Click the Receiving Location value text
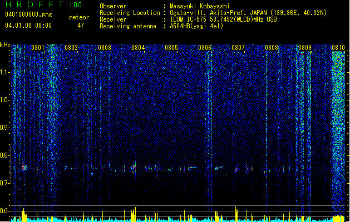This screenshot has width=350, height=222. (x=248, y=13)
